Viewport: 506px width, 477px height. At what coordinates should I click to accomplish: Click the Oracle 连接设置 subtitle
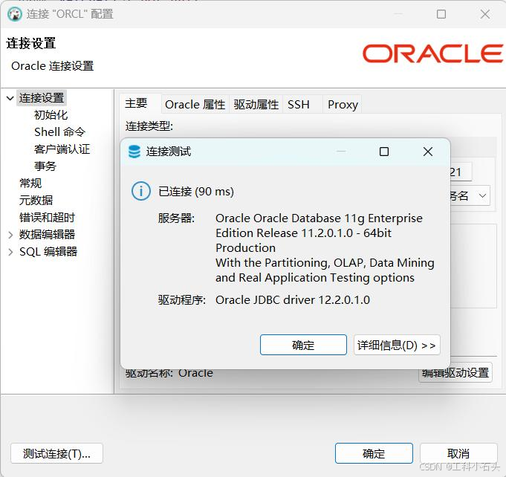(53, 66)
